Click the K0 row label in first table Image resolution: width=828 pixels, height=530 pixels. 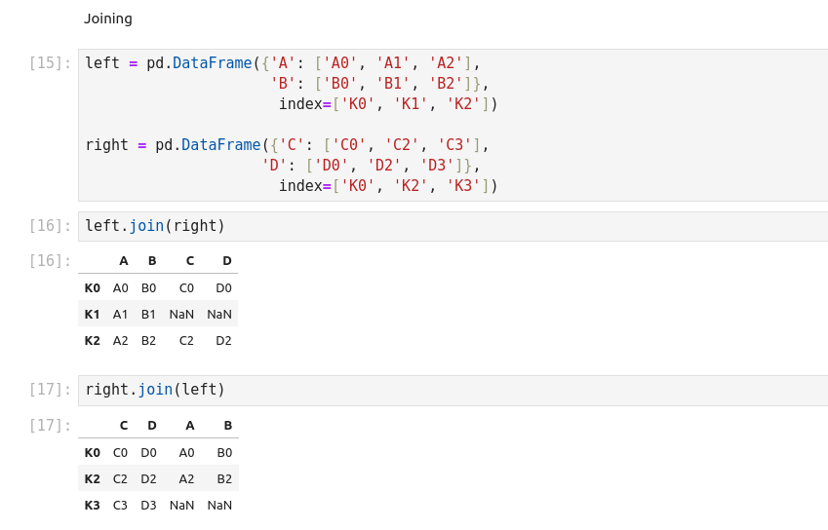click(x=93, y=287)
